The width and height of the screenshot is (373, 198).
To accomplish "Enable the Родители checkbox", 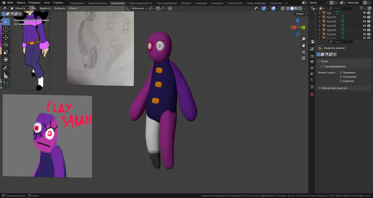I will tap(341, 81).
